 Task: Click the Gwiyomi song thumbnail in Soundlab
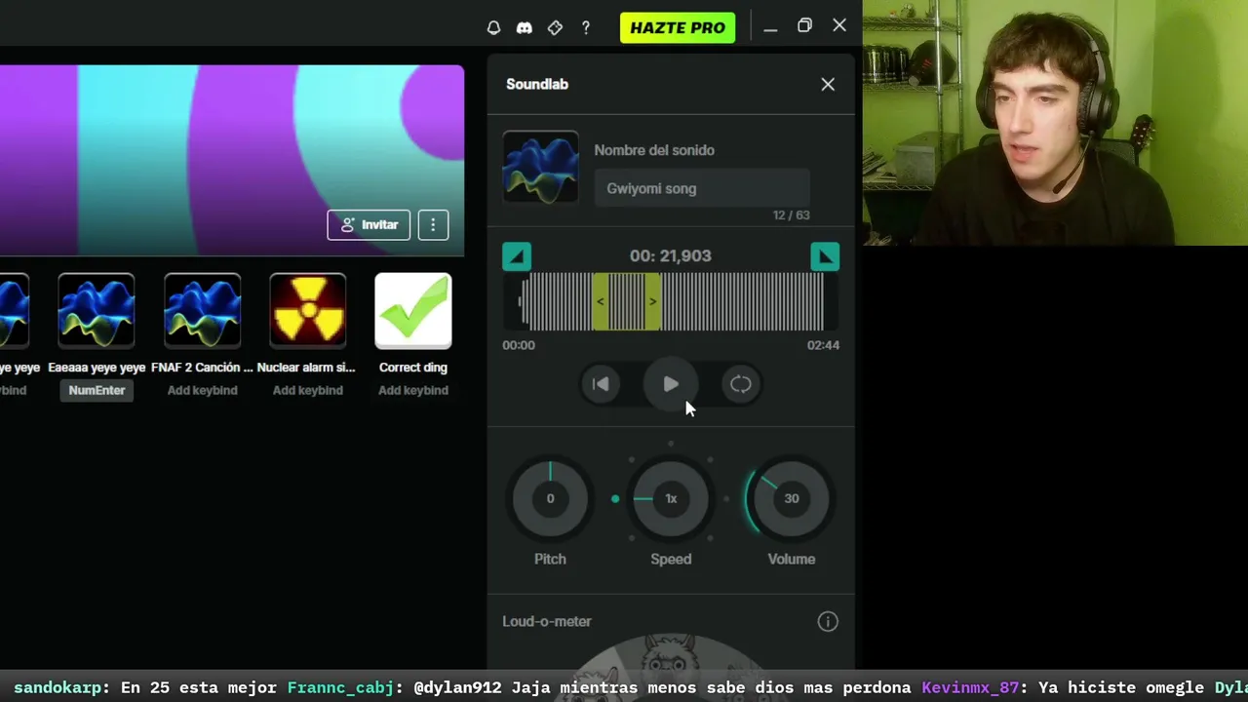coord(540,168)
